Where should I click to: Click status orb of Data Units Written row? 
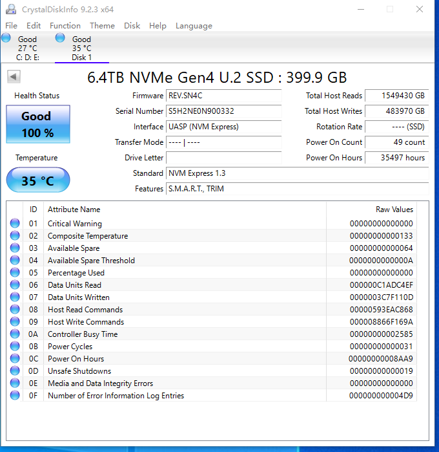[x=15, y=297]
